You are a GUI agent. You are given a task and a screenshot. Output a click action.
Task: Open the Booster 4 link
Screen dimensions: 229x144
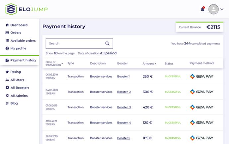point(124,123)
